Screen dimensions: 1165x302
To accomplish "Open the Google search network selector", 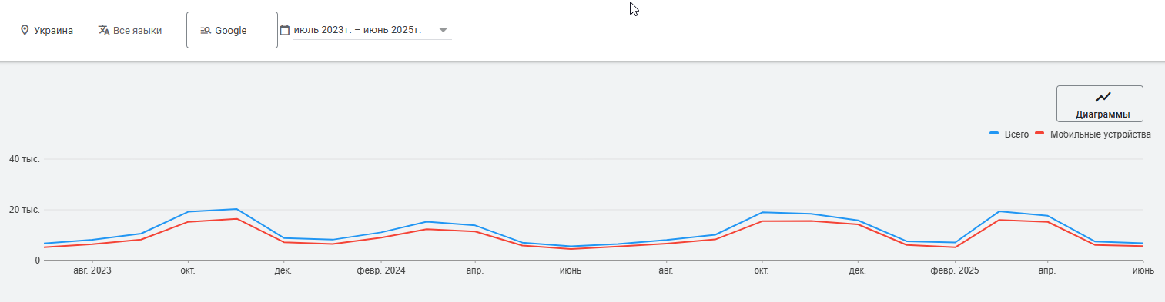I will pyautogui.click(x=232, y=30).
